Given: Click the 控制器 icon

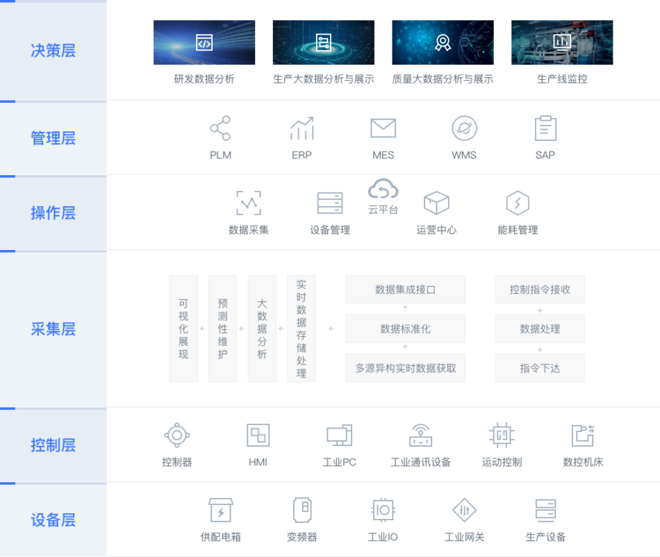Looking at the screenshot, I should [x=176, y=435].
